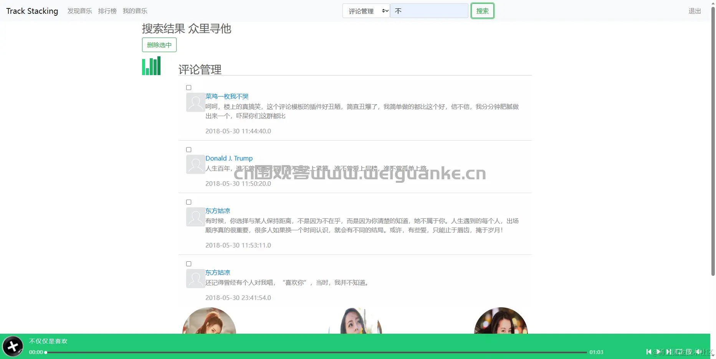This screenshot has width=716, height=359.
Task: Click the middle circular singer thumbnail
Action: pos(355,321)
